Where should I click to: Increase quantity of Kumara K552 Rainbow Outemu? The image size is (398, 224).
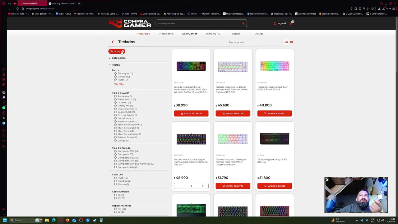(202, 186)
